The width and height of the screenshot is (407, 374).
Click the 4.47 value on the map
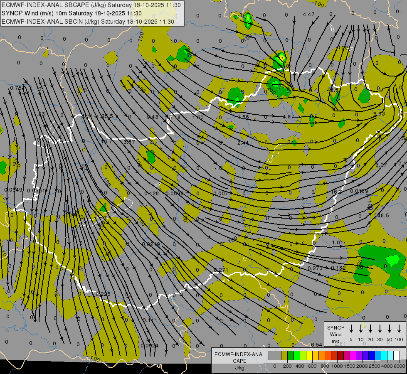pyautogui.click(x=308, y=15)
